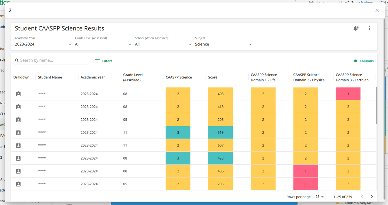Open drilldown for student with score 423
This screenshot has height=205, width=388.
point(18,158)
